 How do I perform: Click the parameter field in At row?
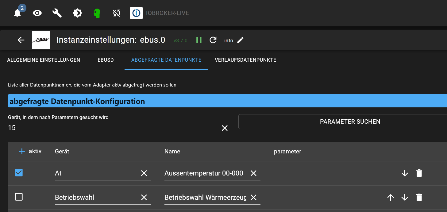coord(322,173)
